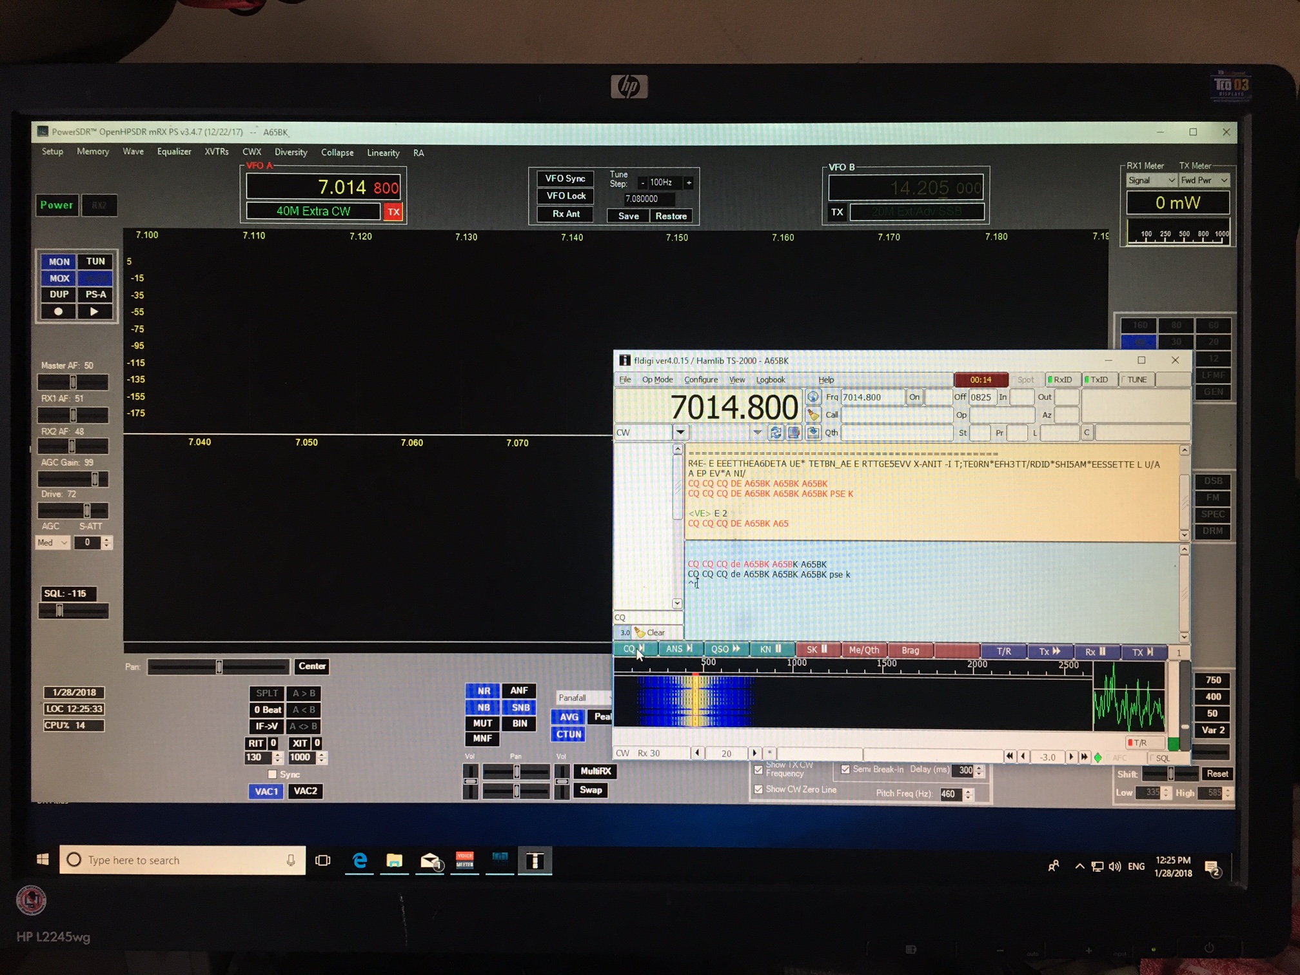Click the asterisk button in fldigi status bar

[x=770, y=753]
